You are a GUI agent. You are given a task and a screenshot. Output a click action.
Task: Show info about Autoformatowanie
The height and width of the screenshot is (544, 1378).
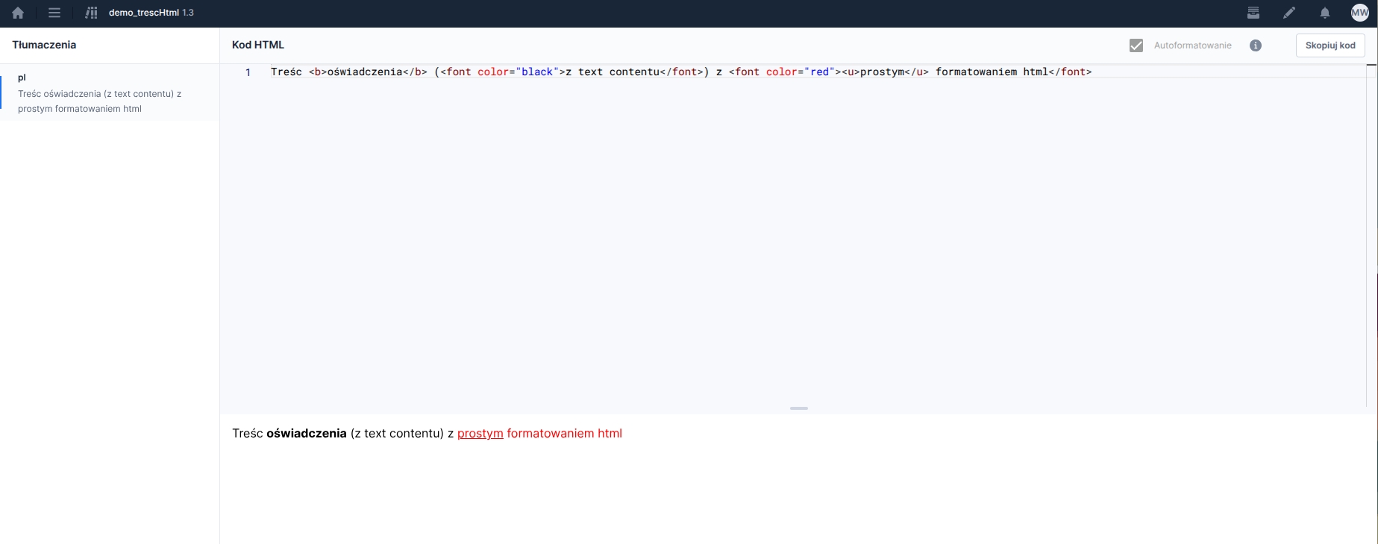[1256, 45]
